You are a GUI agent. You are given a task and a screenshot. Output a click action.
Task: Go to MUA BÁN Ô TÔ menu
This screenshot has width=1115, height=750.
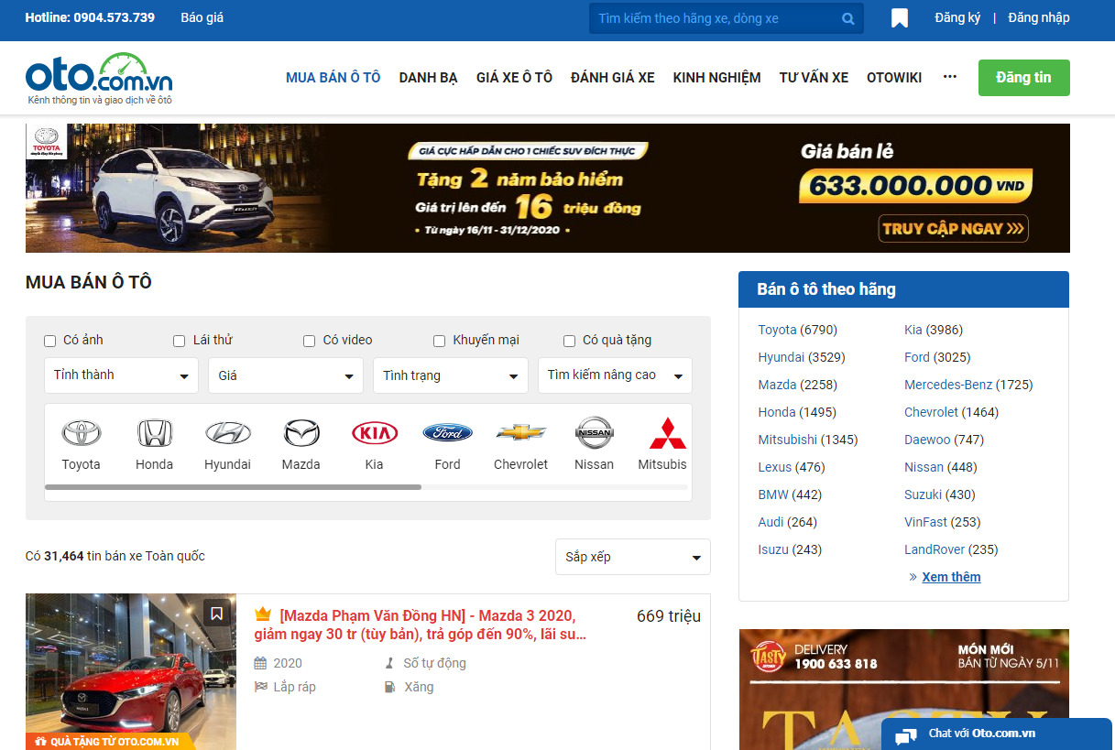click(x=333, y=78)
